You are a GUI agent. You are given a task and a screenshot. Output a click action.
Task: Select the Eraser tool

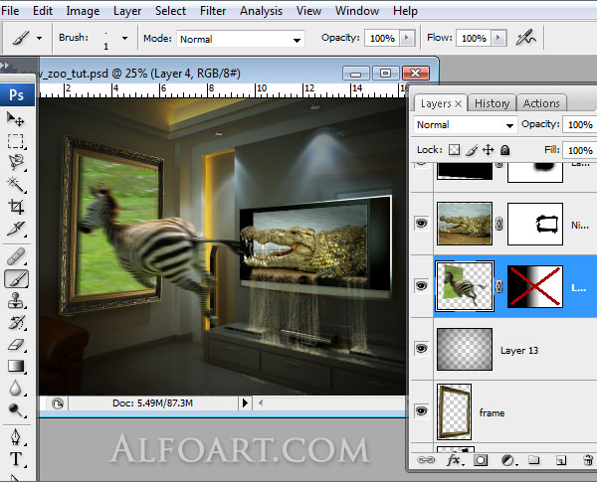[15, 345]
